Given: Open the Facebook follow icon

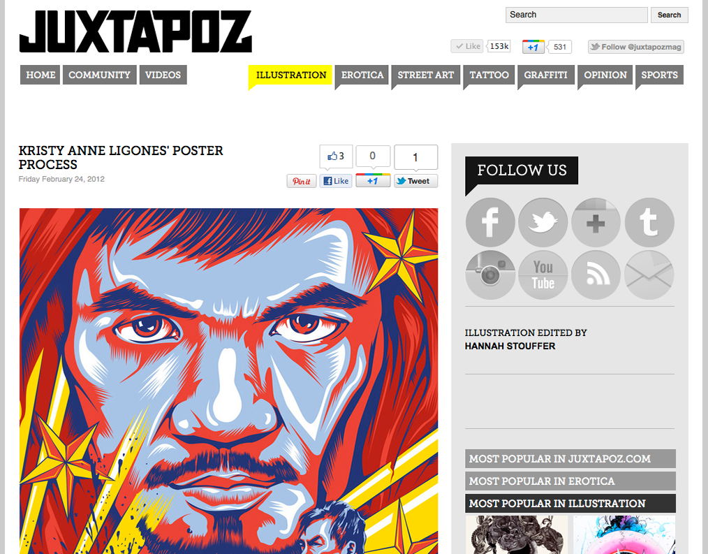Looking at the screenshot, I should pos(490,222).
